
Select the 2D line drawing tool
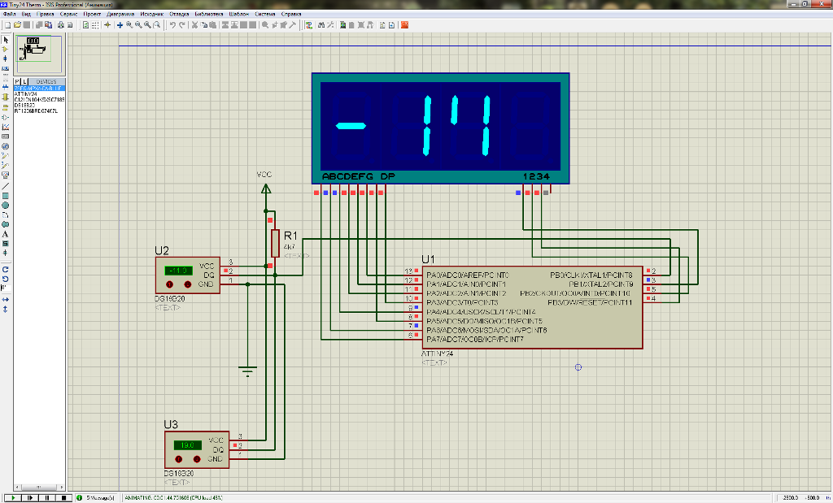point(6,185)
